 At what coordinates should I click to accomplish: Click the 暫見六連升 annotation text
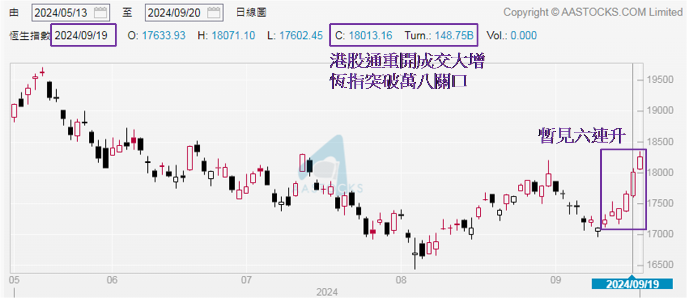click(581, 136)
